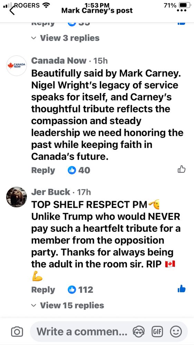Expand View 3 replies
Screen dimensions: 194x345
[x=65, y=38]
